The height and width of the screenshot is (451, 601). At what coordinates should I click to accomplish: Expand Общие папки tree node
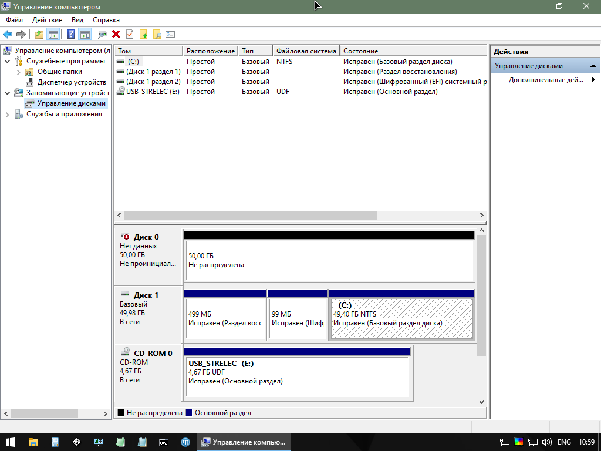18,72
